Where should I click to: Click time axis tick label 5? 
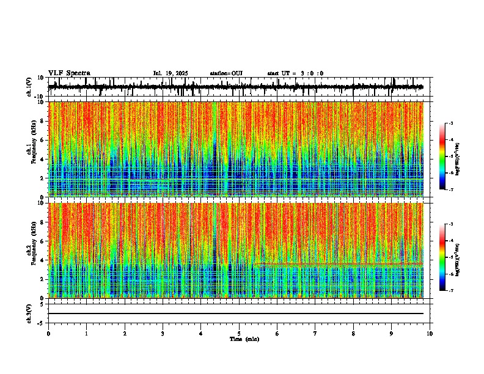point(239,334)
